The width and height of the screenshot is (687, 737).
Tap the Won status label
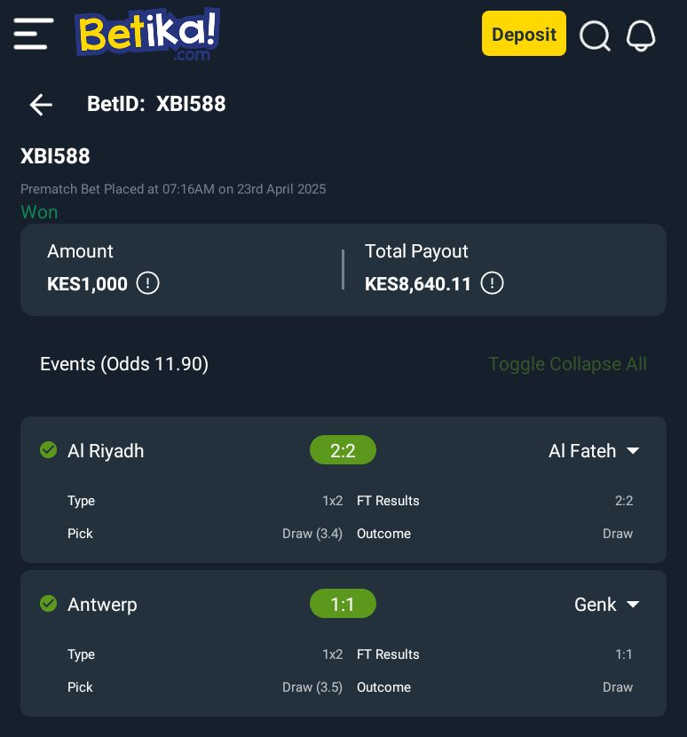39,212
